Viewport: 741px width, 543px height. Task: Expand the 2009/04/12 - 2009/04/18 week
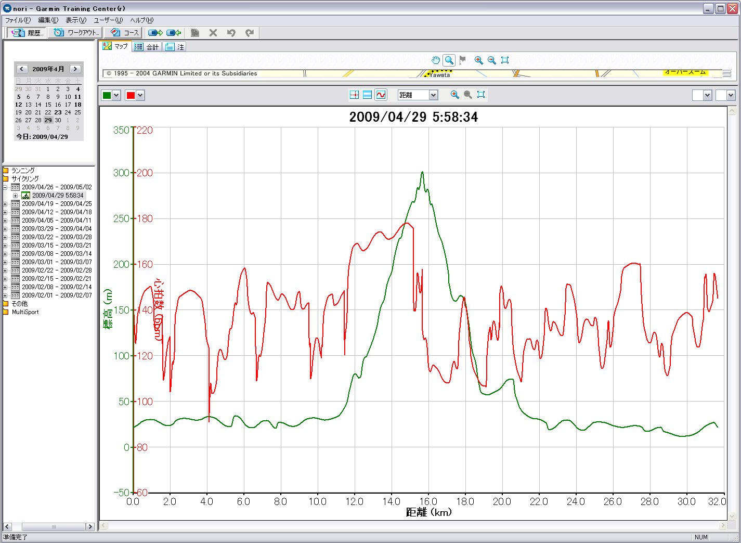click(x=5, y=212)
